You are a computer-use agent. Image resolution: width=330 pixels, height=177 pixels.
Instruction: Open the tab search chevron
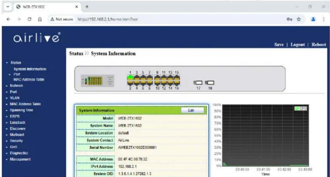(x=8, y=7)
